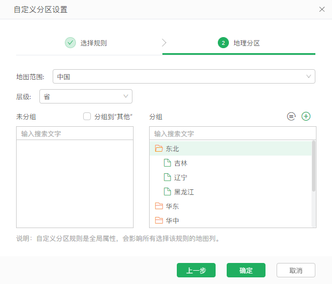Click the arrow chevron between steps
332x284 pixels.
[164, 43]
